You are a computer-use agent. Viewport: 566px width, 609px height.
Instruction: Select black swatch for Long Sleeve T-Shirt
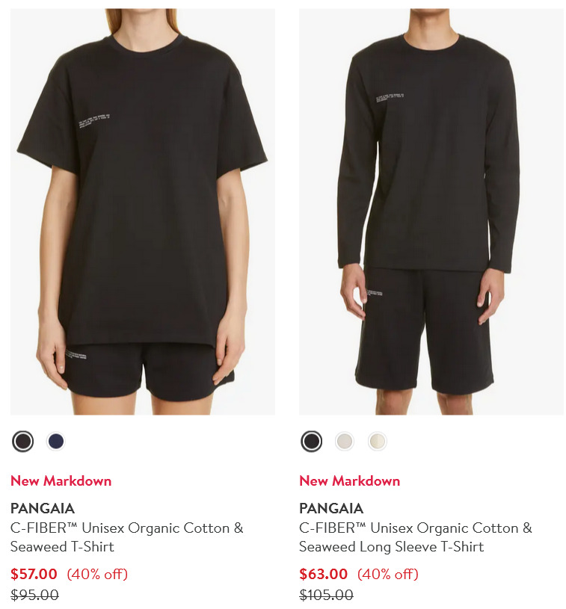point(311,442)
